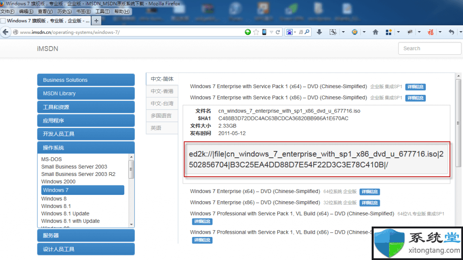Open history dropdown arrow in address bar

pyautogui.click(x=271, y=32)
